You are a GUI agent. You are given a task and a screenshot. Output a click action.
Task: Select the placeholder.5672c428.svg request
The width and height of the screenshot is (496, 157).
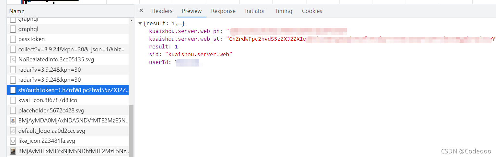coord(68,110)
